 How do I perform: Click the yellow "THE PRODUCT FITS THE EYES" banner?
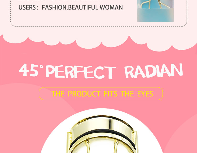pyautogui.click(x=101, y=94)
